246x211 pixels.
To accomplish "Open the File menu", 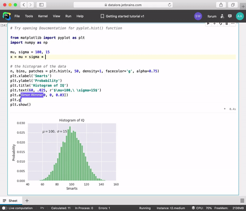I will pos(17,16).
